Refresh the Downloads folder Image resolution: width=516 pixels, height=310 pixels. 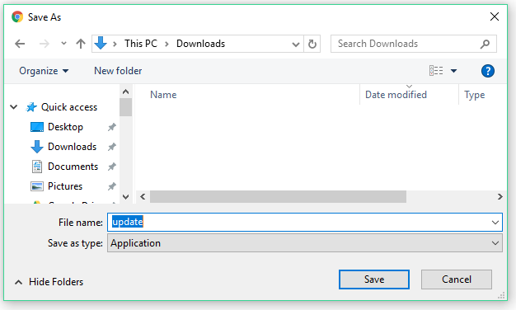312,44
